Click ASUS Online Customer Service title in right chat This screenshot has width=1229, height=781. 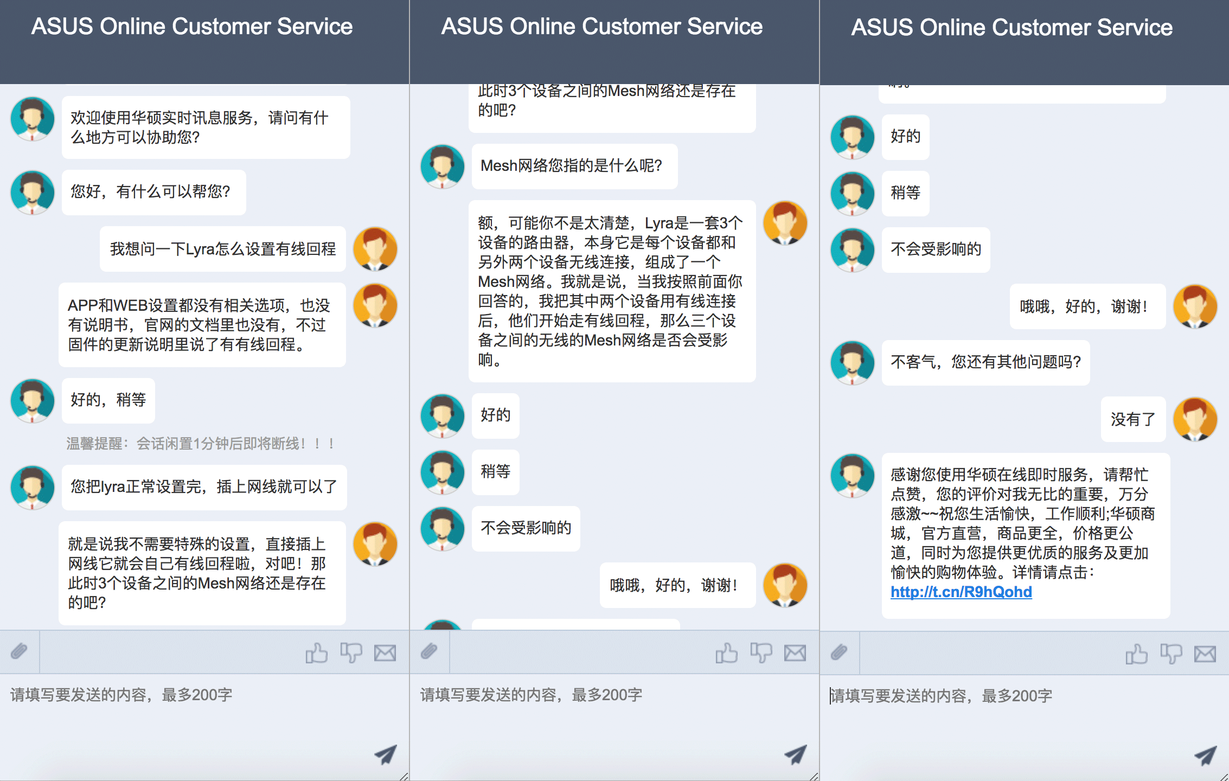pyautogui.click(x=1012, y=27)
